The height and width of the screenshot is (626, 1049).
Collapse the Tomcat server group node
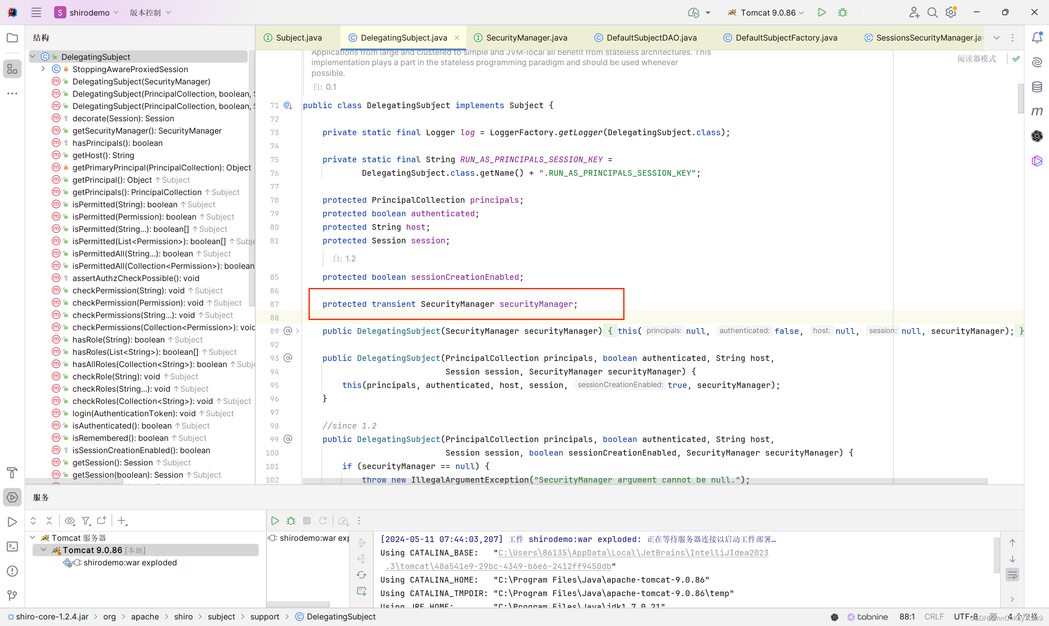click(33, 538)
